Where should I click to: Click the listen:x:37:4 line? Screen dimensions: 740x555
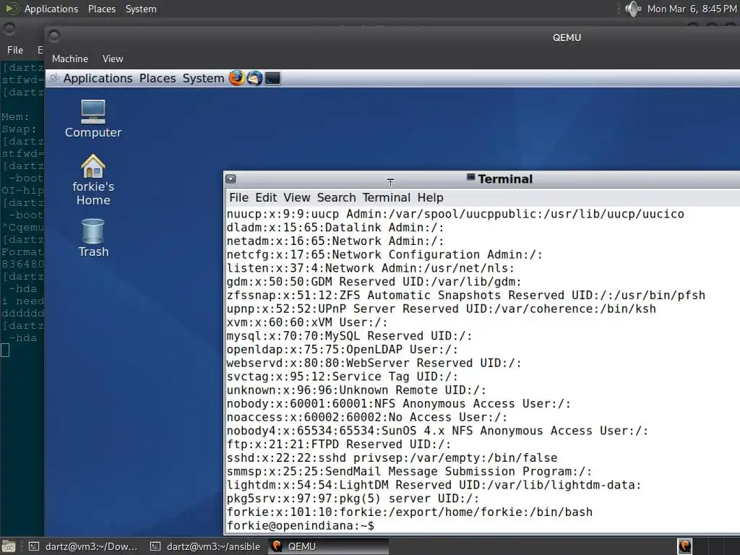tap(371, 268)
